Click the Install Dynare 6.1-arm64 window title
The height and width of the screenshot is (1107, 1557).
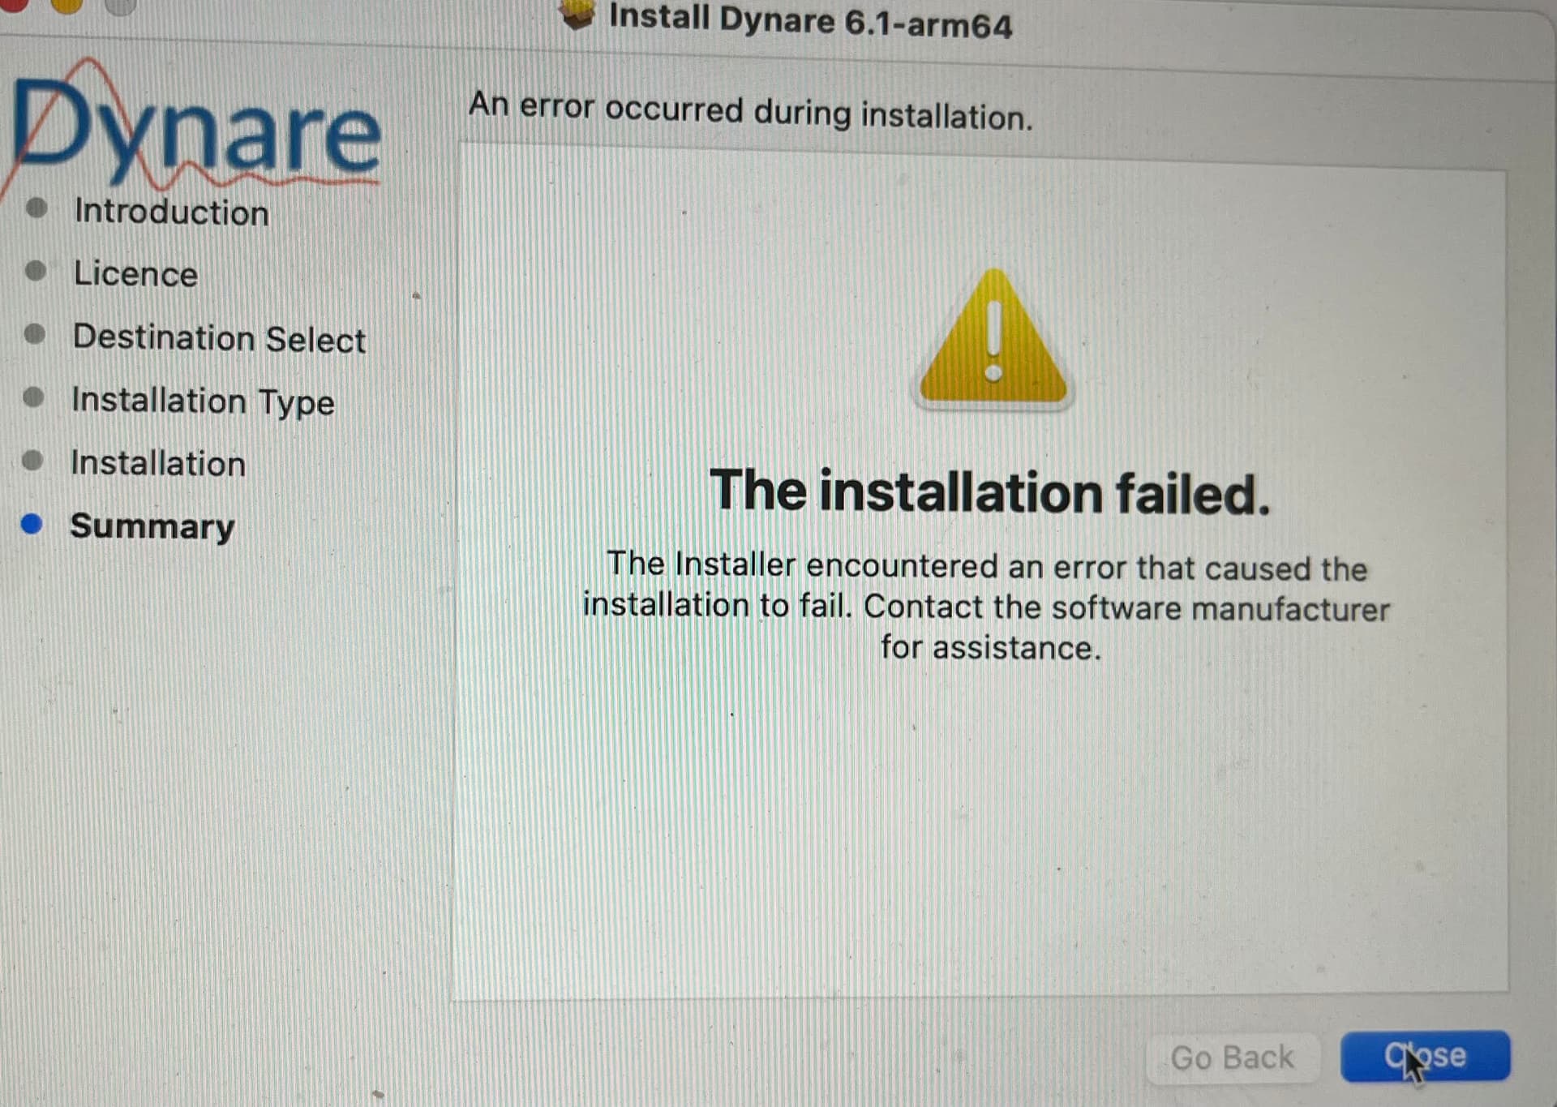pyautogui.click(x=810, y=20)
